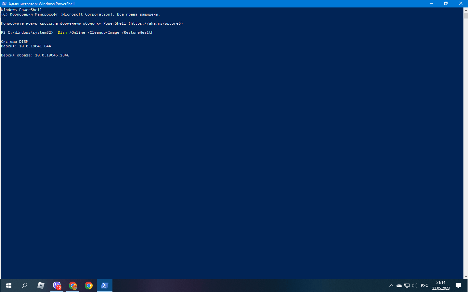The width and height of the screenshot is (468, 292).
Task: Open the volume speaker tray icon
Action: [x=414, y=286]
